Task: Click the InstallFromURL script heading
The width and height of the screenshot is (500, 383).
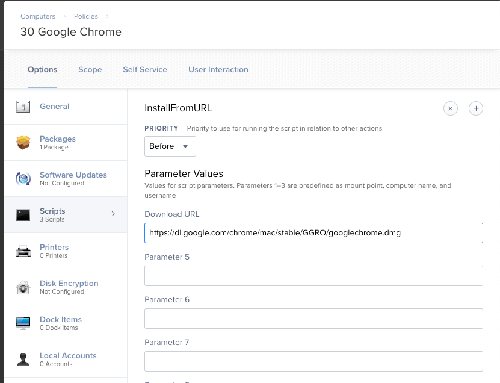Action: [178, 108]
